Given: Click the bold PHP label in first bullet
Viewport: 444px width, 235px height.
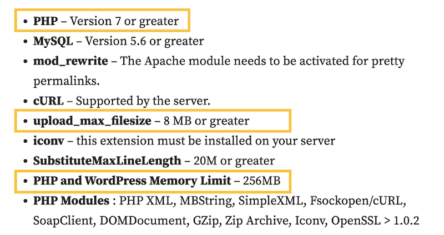Looking at the screenshot, I should tap(46, 21).
